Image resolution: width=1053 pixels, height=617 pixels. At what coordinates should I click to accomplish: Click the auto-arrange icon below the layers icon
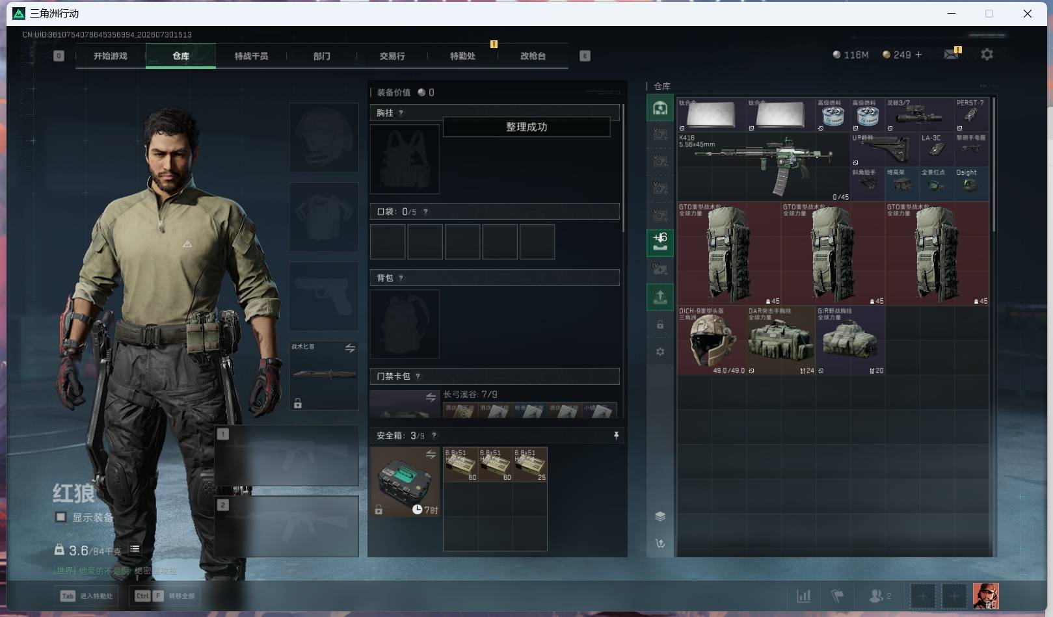point(660,544)
